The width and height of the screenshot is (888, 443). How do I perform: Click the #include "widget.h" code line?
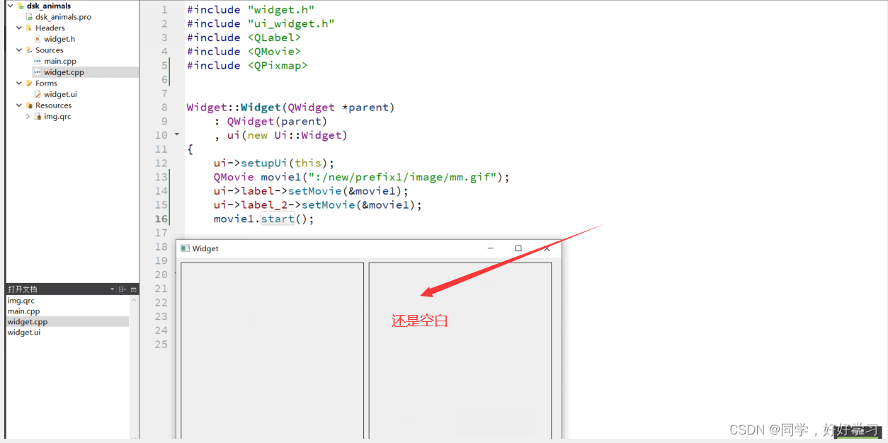point(251,10)
